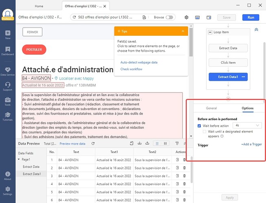Click +Add a Trigger link
The width and height of the screenshot is (266, 203).
tap(252, 145)
